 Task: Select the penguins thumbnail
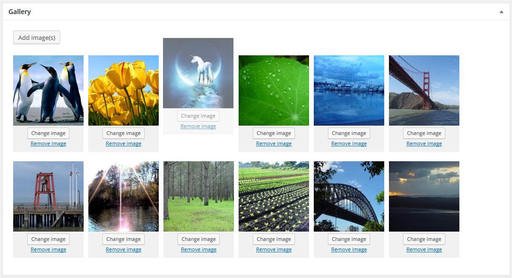click(x=48, y=90)
